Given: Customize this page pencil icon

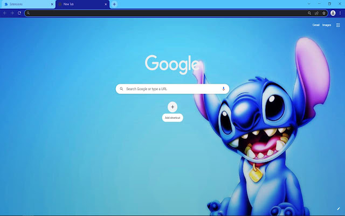Looking at the screenshot, I should [x=339, y=209].
